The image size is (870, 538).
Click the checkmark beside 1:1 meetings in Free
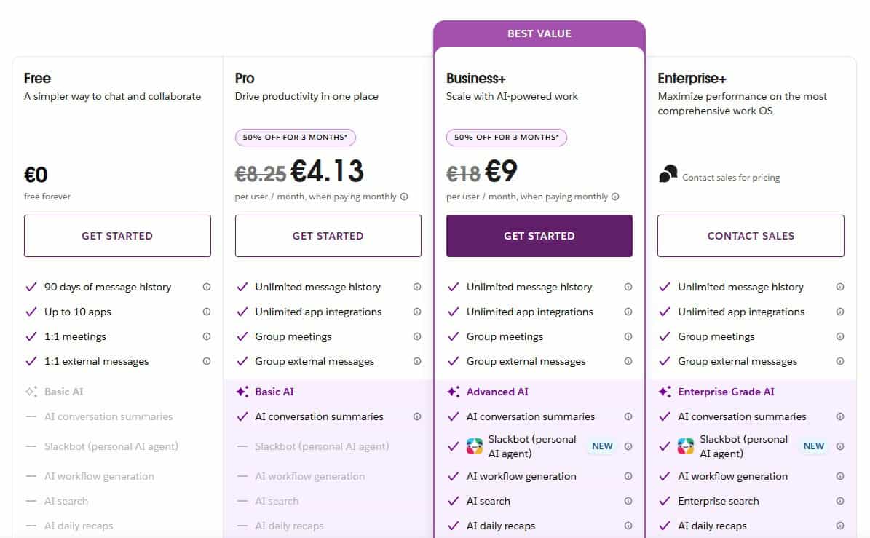tap(31, 336)
